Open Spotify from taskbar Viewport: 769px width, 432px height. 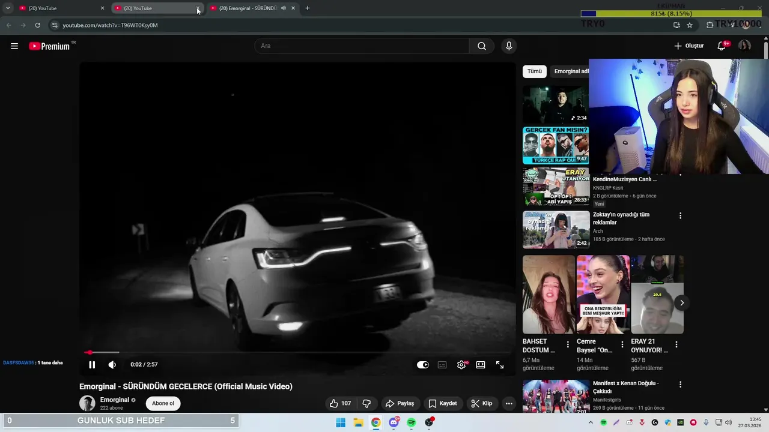(x=411, y=422)
